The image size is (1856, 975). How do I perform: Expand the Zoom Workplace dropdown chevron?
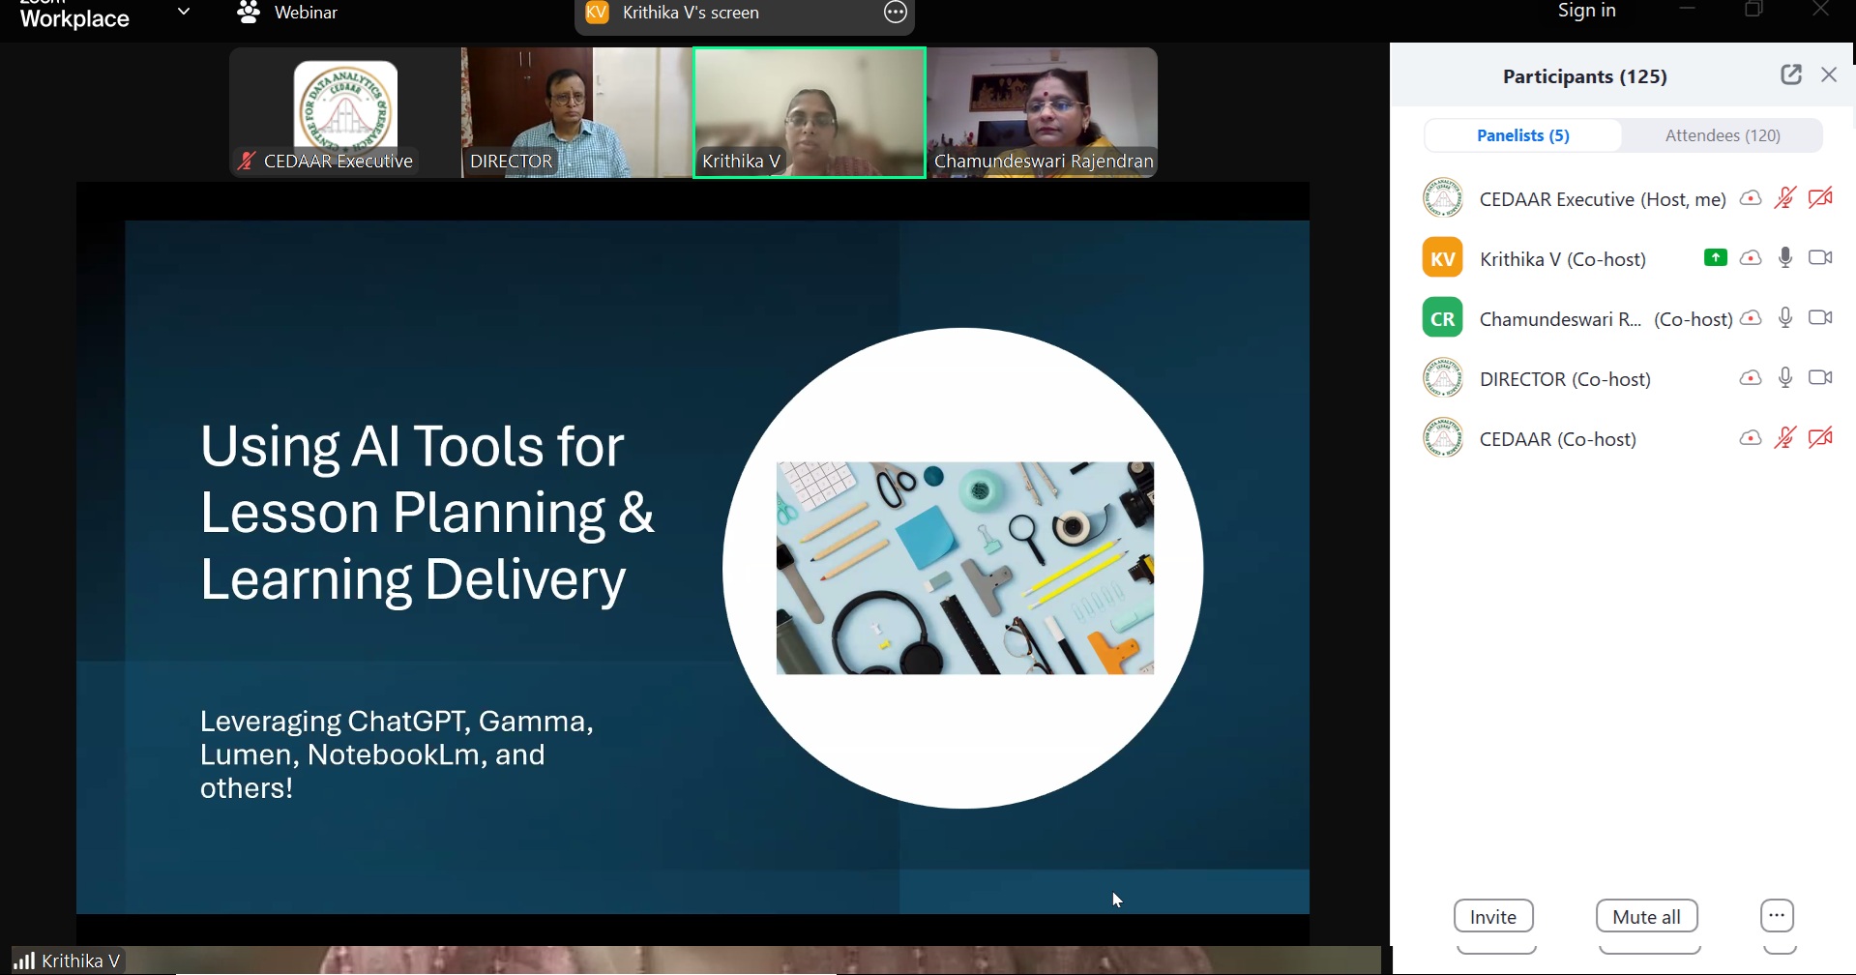click(184, 13)
